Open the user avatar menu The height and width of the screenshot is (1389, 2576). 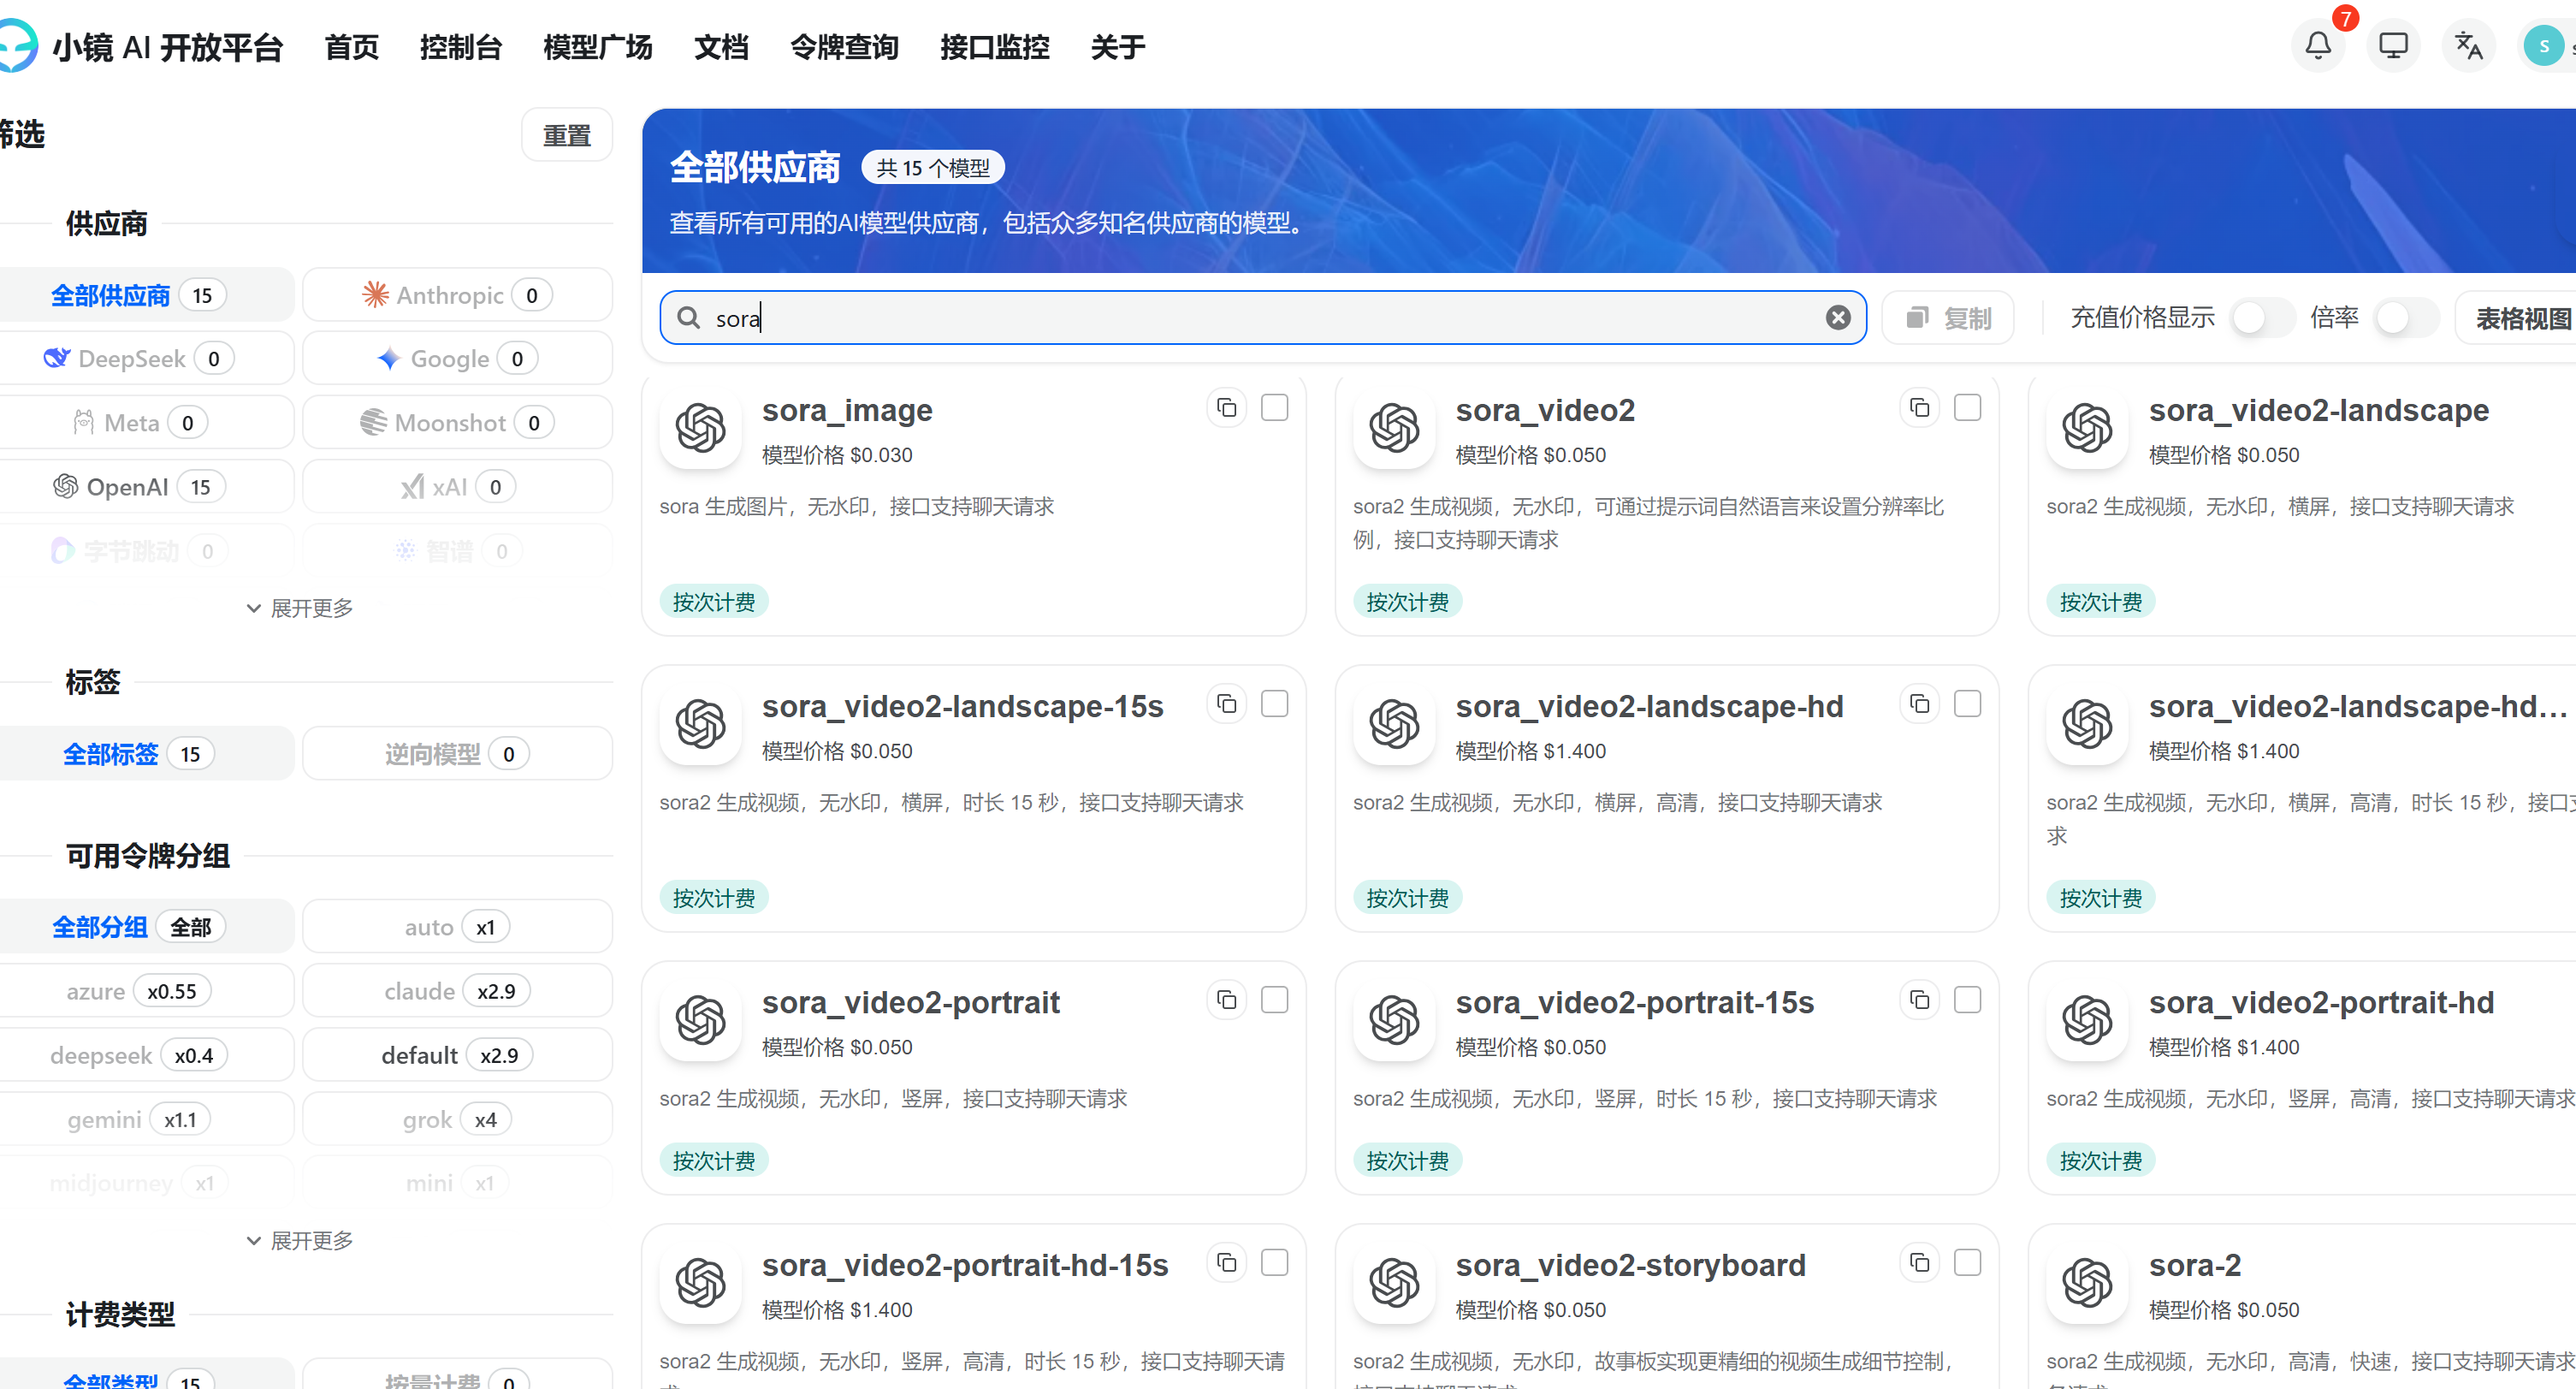tap(2543, 45)
